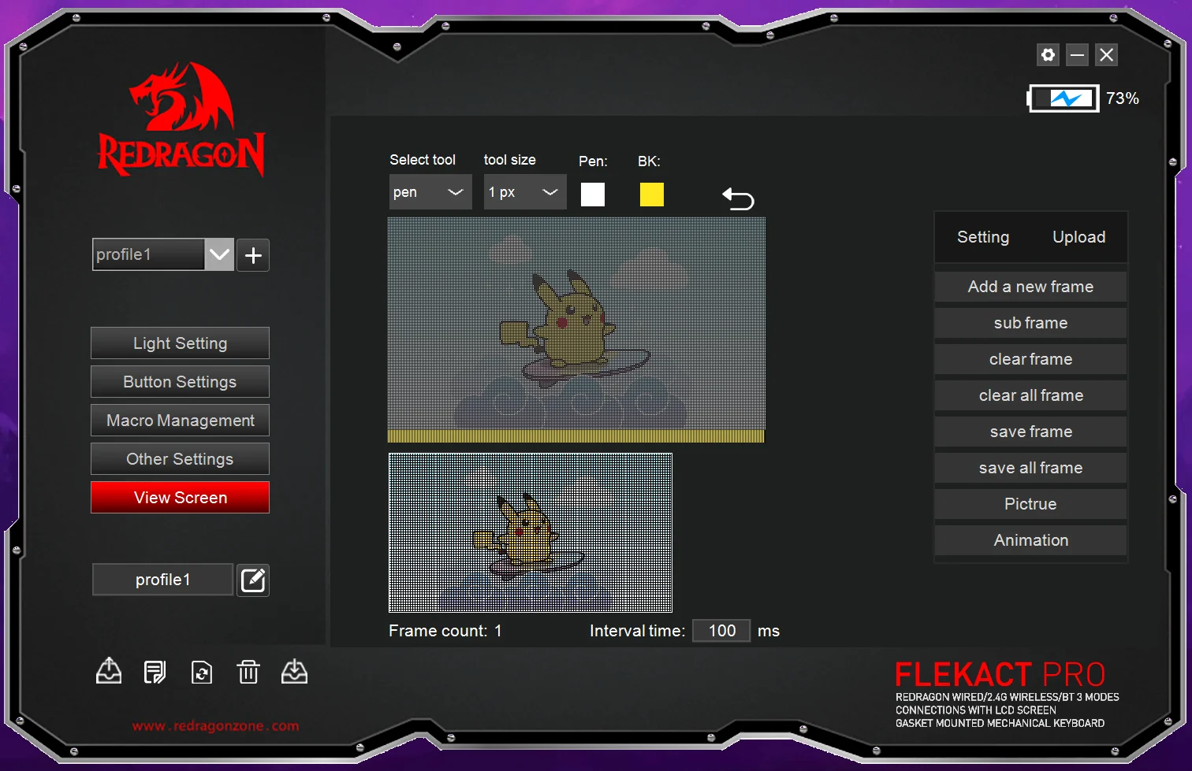Open www.redragonzone.com link
The image size is (1192, 771).
[215, 726]
